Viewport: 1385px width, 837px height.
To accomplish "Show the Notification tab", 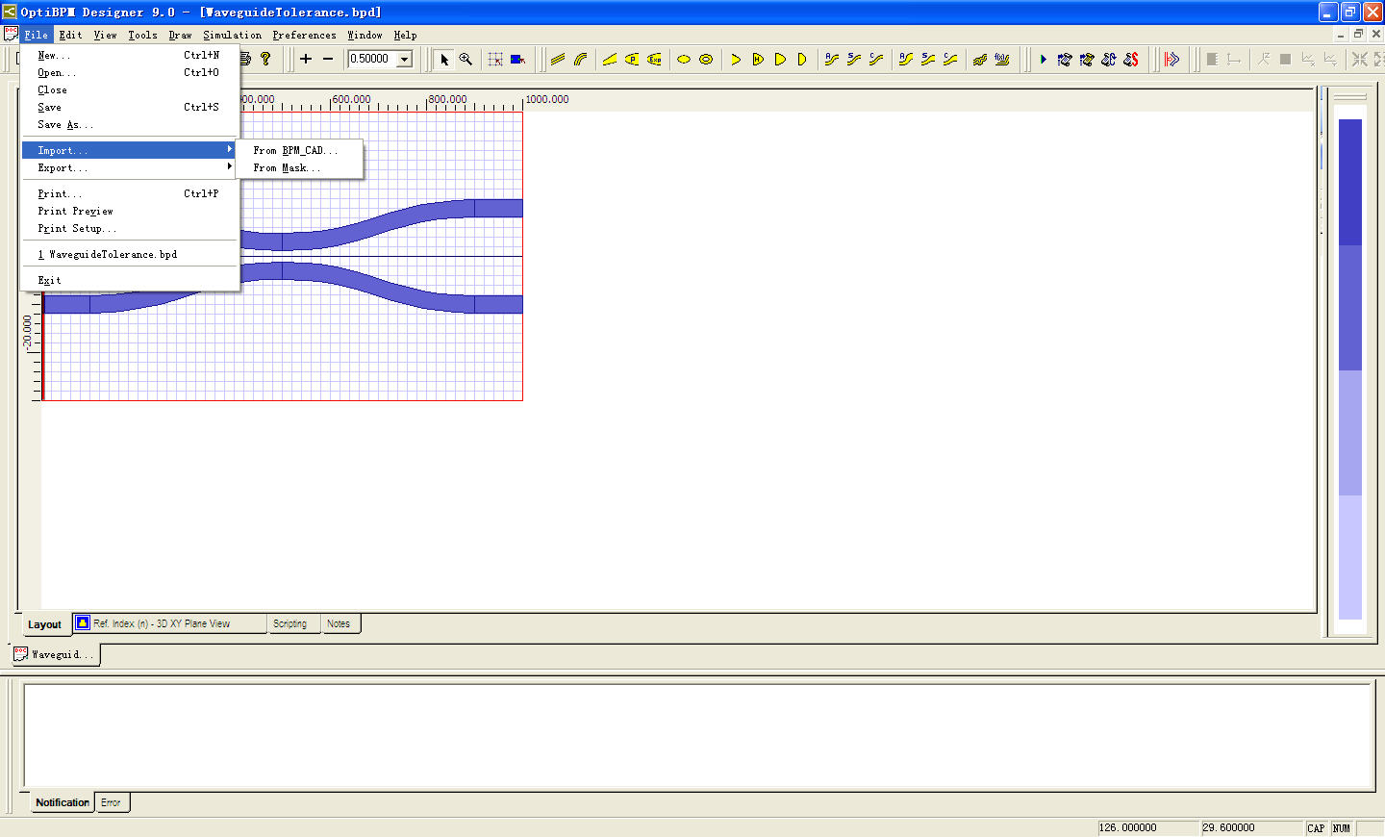I will tap(63, 802).
